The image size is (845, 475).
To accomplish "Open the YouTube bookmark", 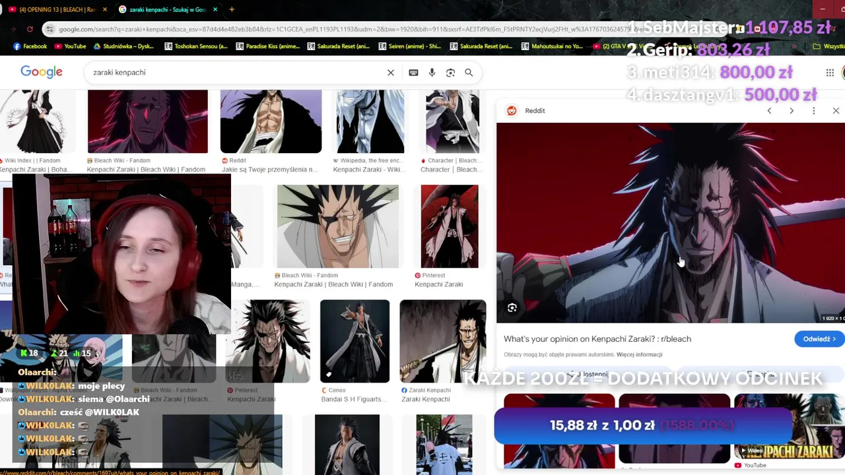I will [x=71, y=46].
